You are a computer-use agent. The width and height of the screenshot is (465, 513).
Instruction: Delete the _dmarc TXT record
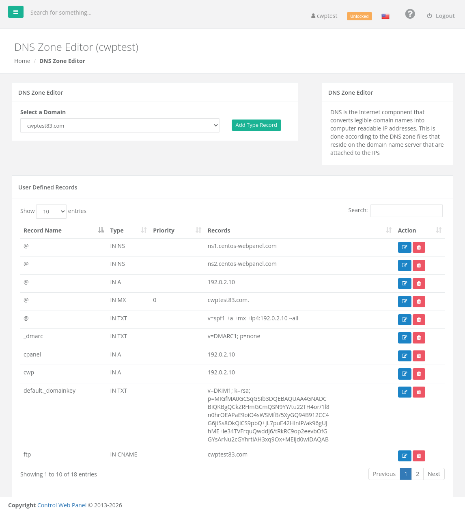419,337
